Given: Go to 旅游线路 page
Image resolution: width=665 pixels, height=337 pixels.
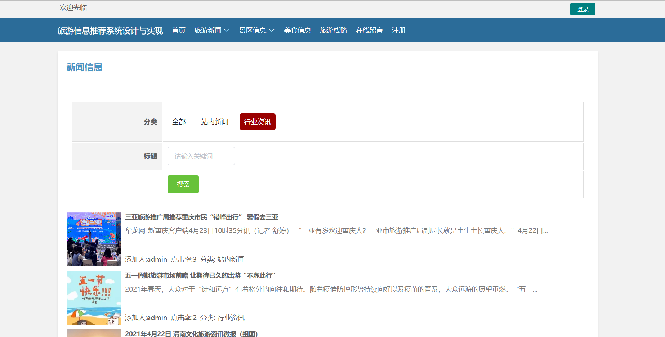Looking at the screenshot, I should click(x=334, y=30).
